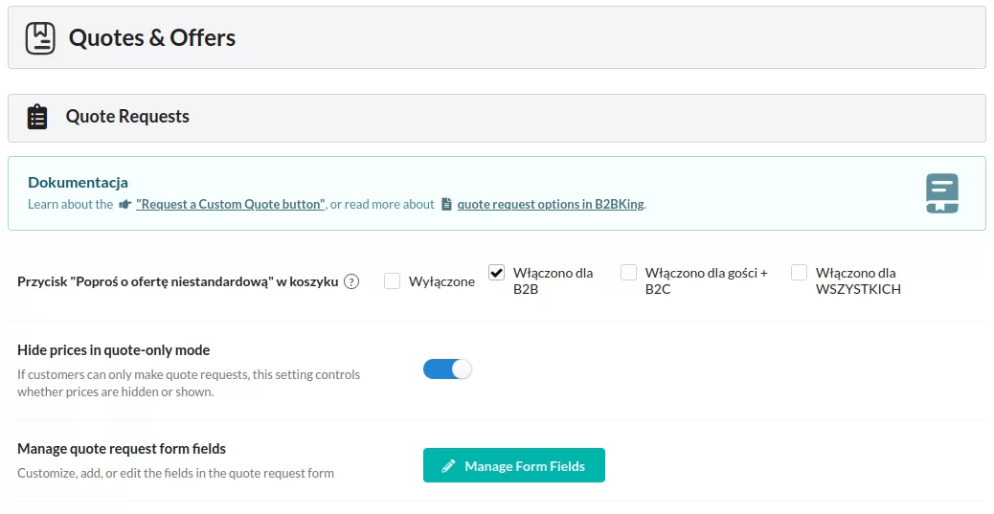994x514 pixels.
Task: Tick the Włączono dla WSZYSTKICH checkbox
Action: (x=799, y=273)
